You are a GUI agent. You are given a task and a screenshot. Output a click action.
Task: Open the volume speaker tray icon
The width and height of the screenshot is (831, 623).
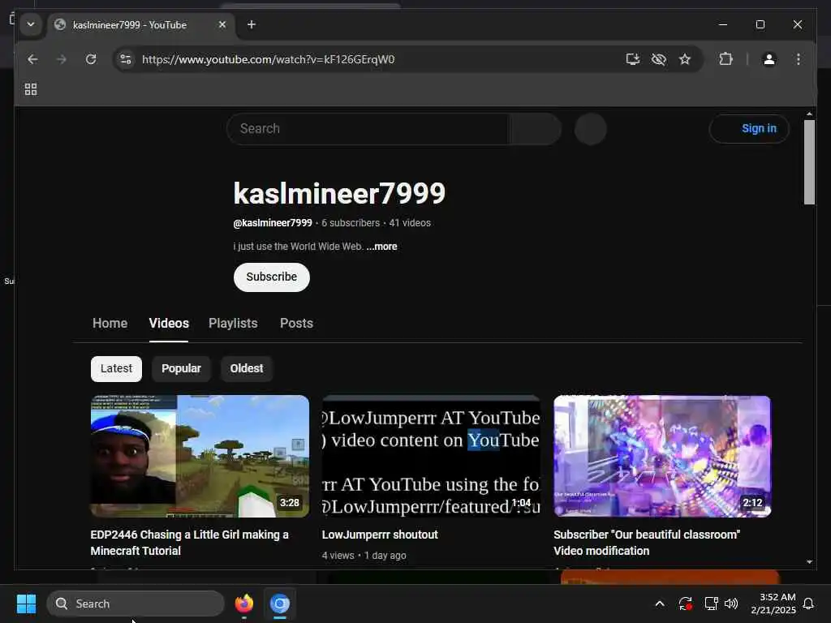tap(731, 604)
